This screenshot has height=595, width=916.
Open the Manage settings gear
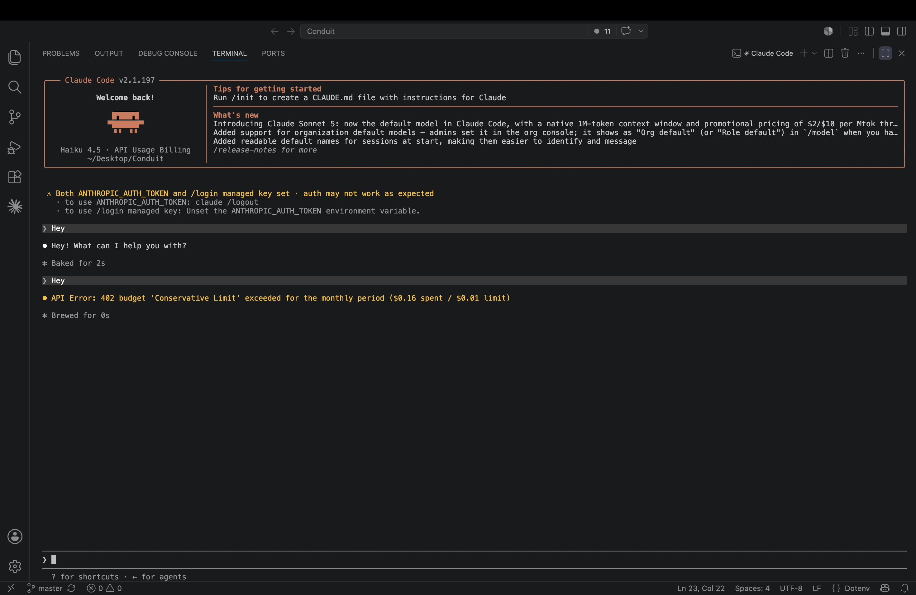(15, 566)
